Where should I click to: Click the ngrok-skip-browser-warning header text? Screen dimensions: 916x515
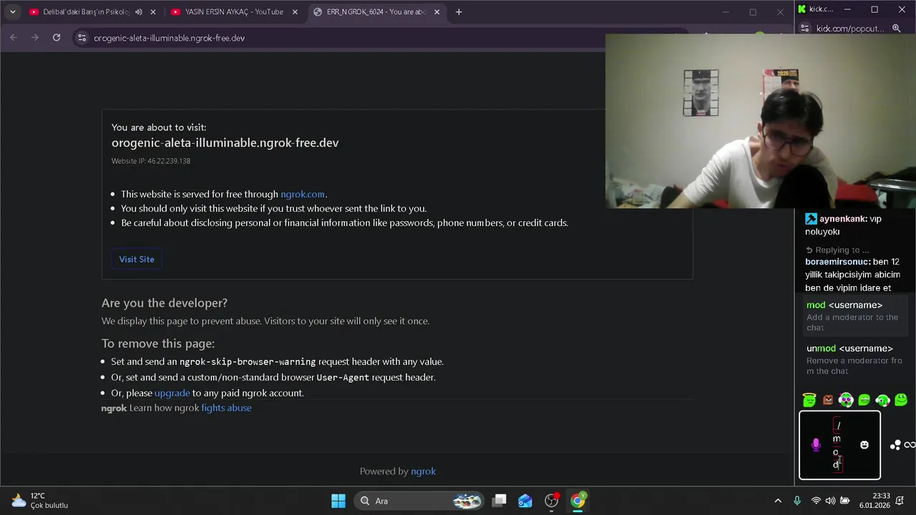pos(248,362)
